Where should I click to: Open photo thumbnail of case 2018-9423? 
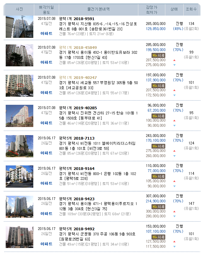[x=19, y=207]
